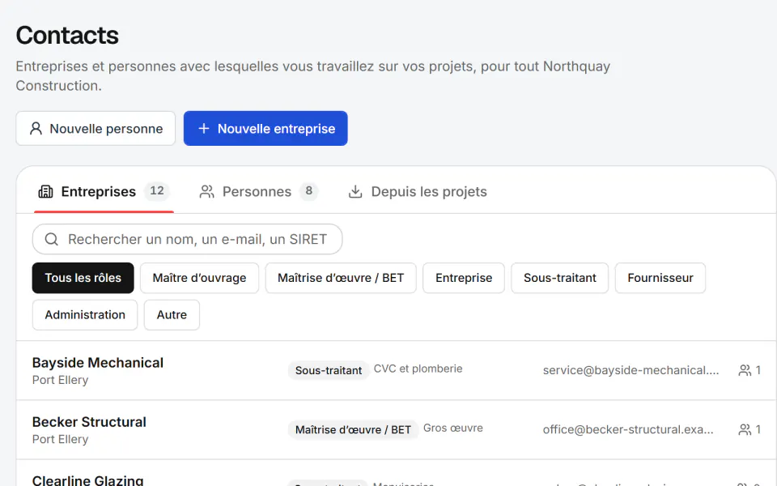This screenshot has height=486, width=777.
Task: Click Maîtrise d'œuvre / BET badge on Becker Structural
Action: (x=353, y=429)
